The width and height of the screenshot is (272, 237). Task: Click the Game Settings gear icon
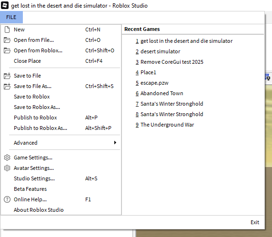[7, 158]
